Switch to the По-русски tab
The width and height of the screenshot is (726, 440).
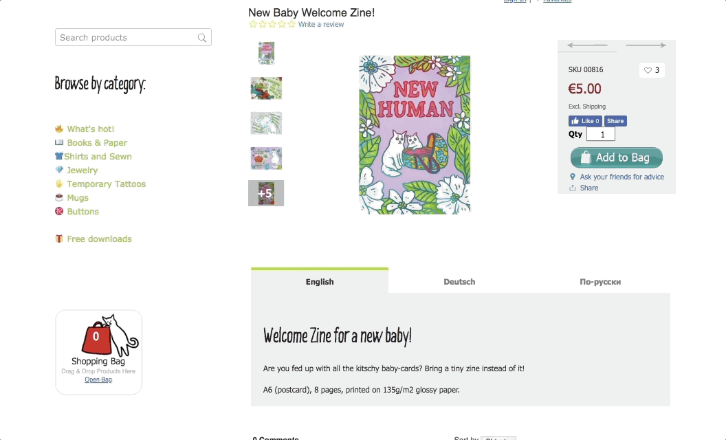click(x=600, y=282)
